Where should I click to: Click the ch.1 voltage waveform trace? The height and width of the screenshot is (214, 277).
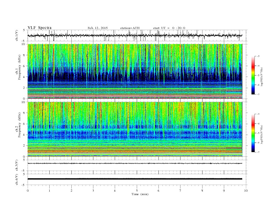coord(135,35)
